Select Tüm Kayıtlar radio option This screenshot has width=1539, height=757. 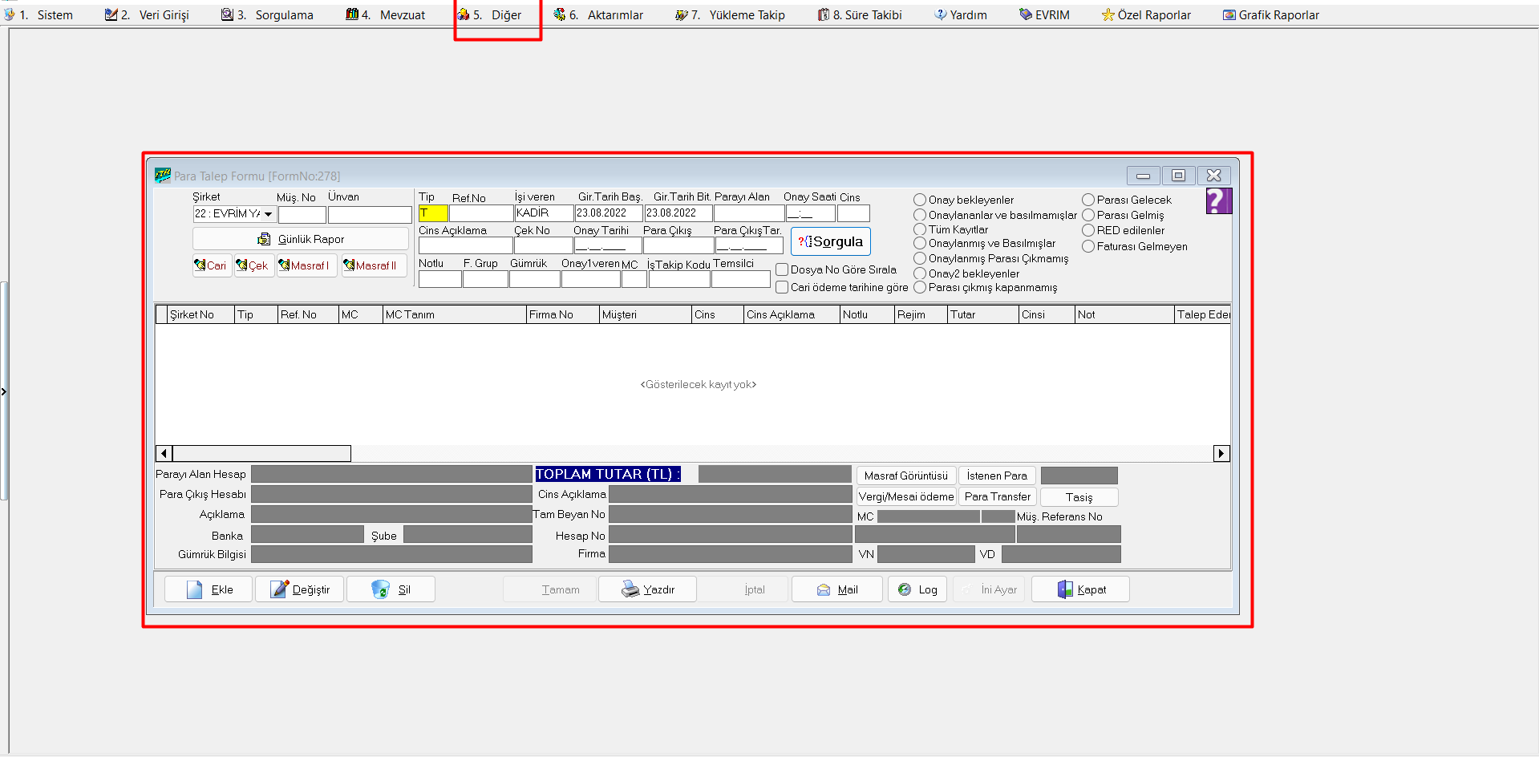pyautogui.click(x=920, y=229)
